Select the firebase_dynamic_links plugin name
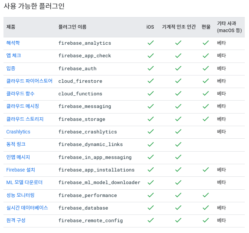This screenshot has height=233, width=249. 90,144
